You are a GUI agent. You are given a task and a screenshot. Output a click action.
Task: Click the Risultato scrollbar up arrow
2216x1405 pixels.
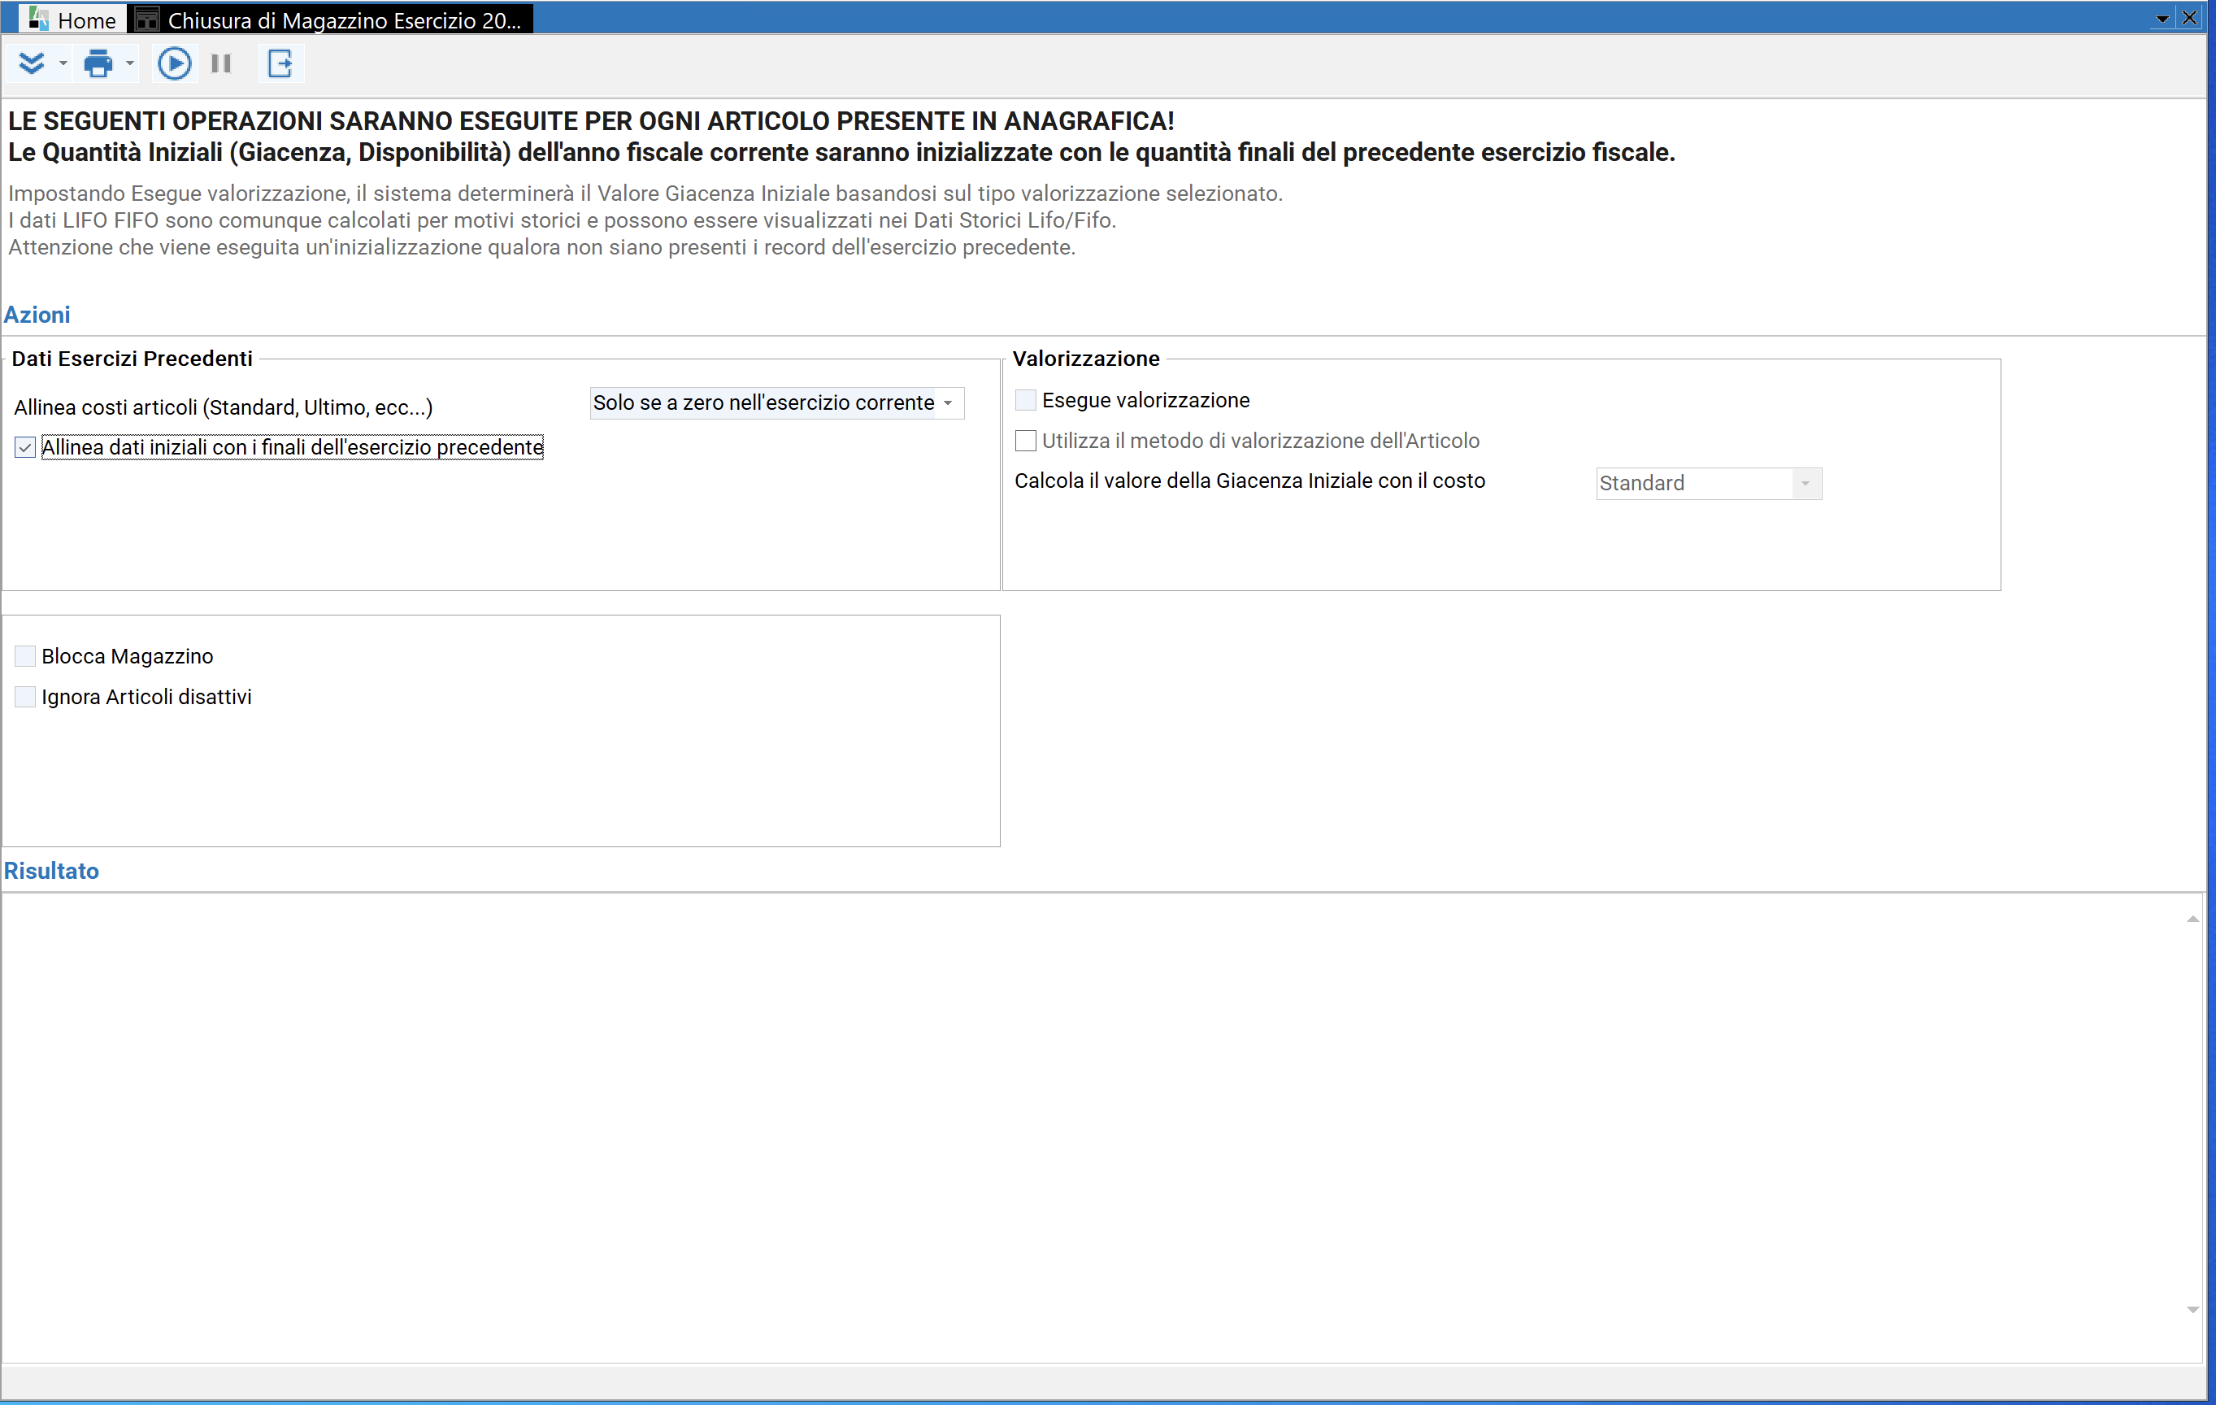2192,919
